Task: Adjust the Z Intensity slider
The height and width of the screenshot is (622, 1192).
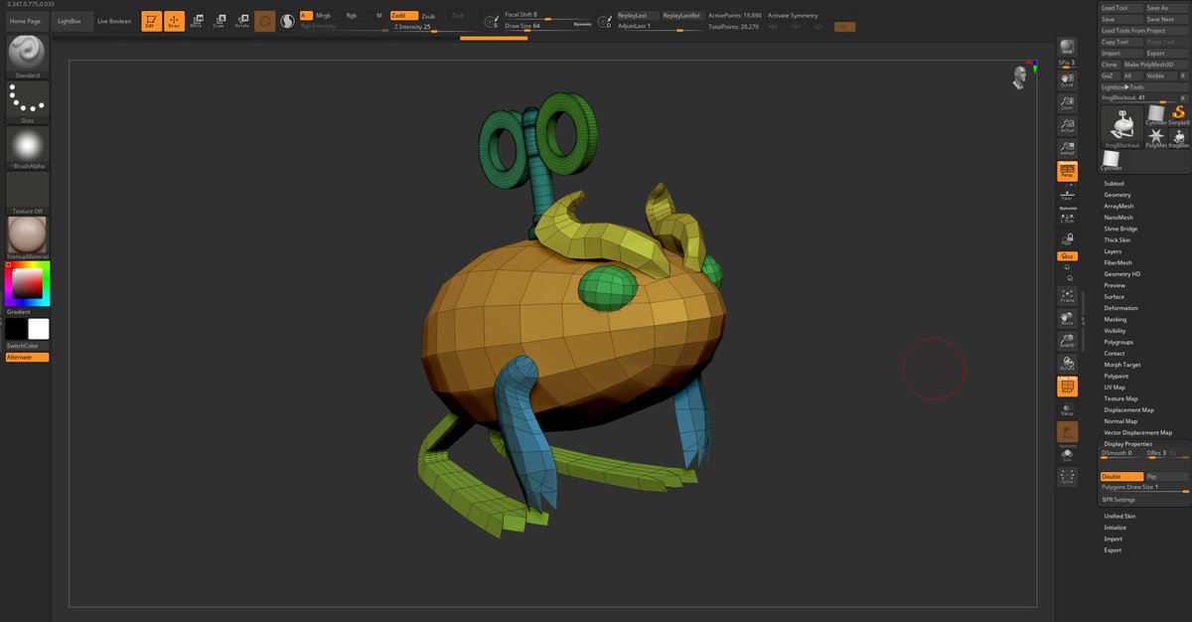Action: 432,27
